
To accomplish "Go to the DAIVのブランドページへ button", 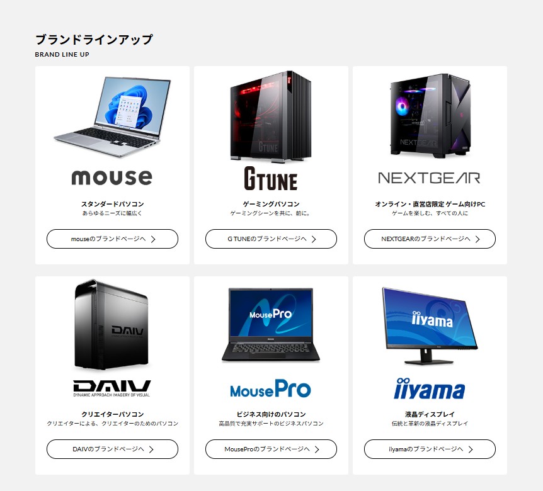I will (x=112, y=449).
